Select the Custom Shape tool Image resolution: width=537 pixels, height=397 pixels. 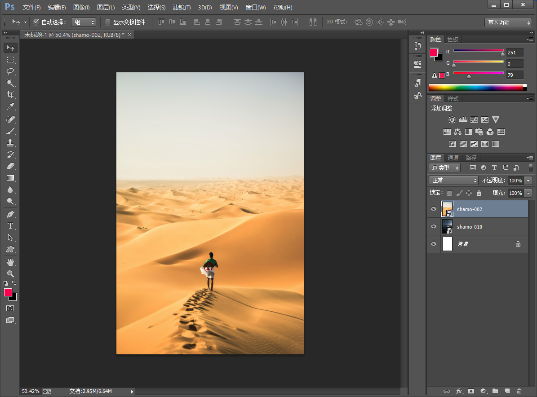pyautogui.click(x=10, y=249)
